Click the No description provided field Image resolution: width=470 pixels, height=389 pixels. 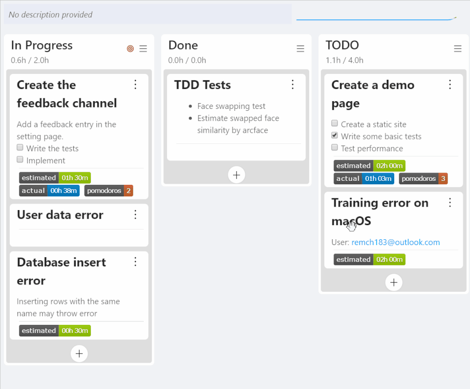(x=148, y=15)
